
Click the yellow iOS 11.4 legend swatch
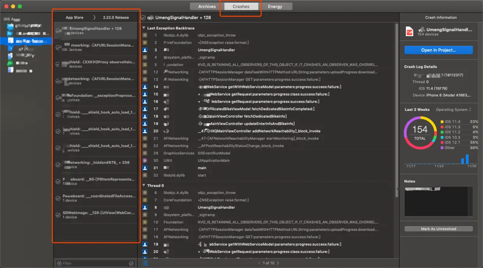(442, 122)
